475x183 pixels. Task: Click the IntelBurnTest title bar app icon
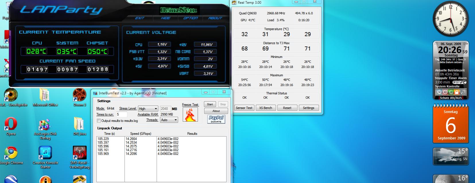95,93
